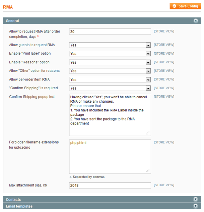
Task: Click ""Confirm Shipping" is required" label
Action: click(33, 88)
